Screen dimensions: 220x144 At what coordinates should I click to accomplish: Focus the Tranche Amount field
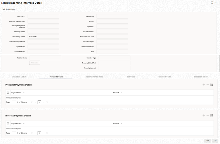114,68
